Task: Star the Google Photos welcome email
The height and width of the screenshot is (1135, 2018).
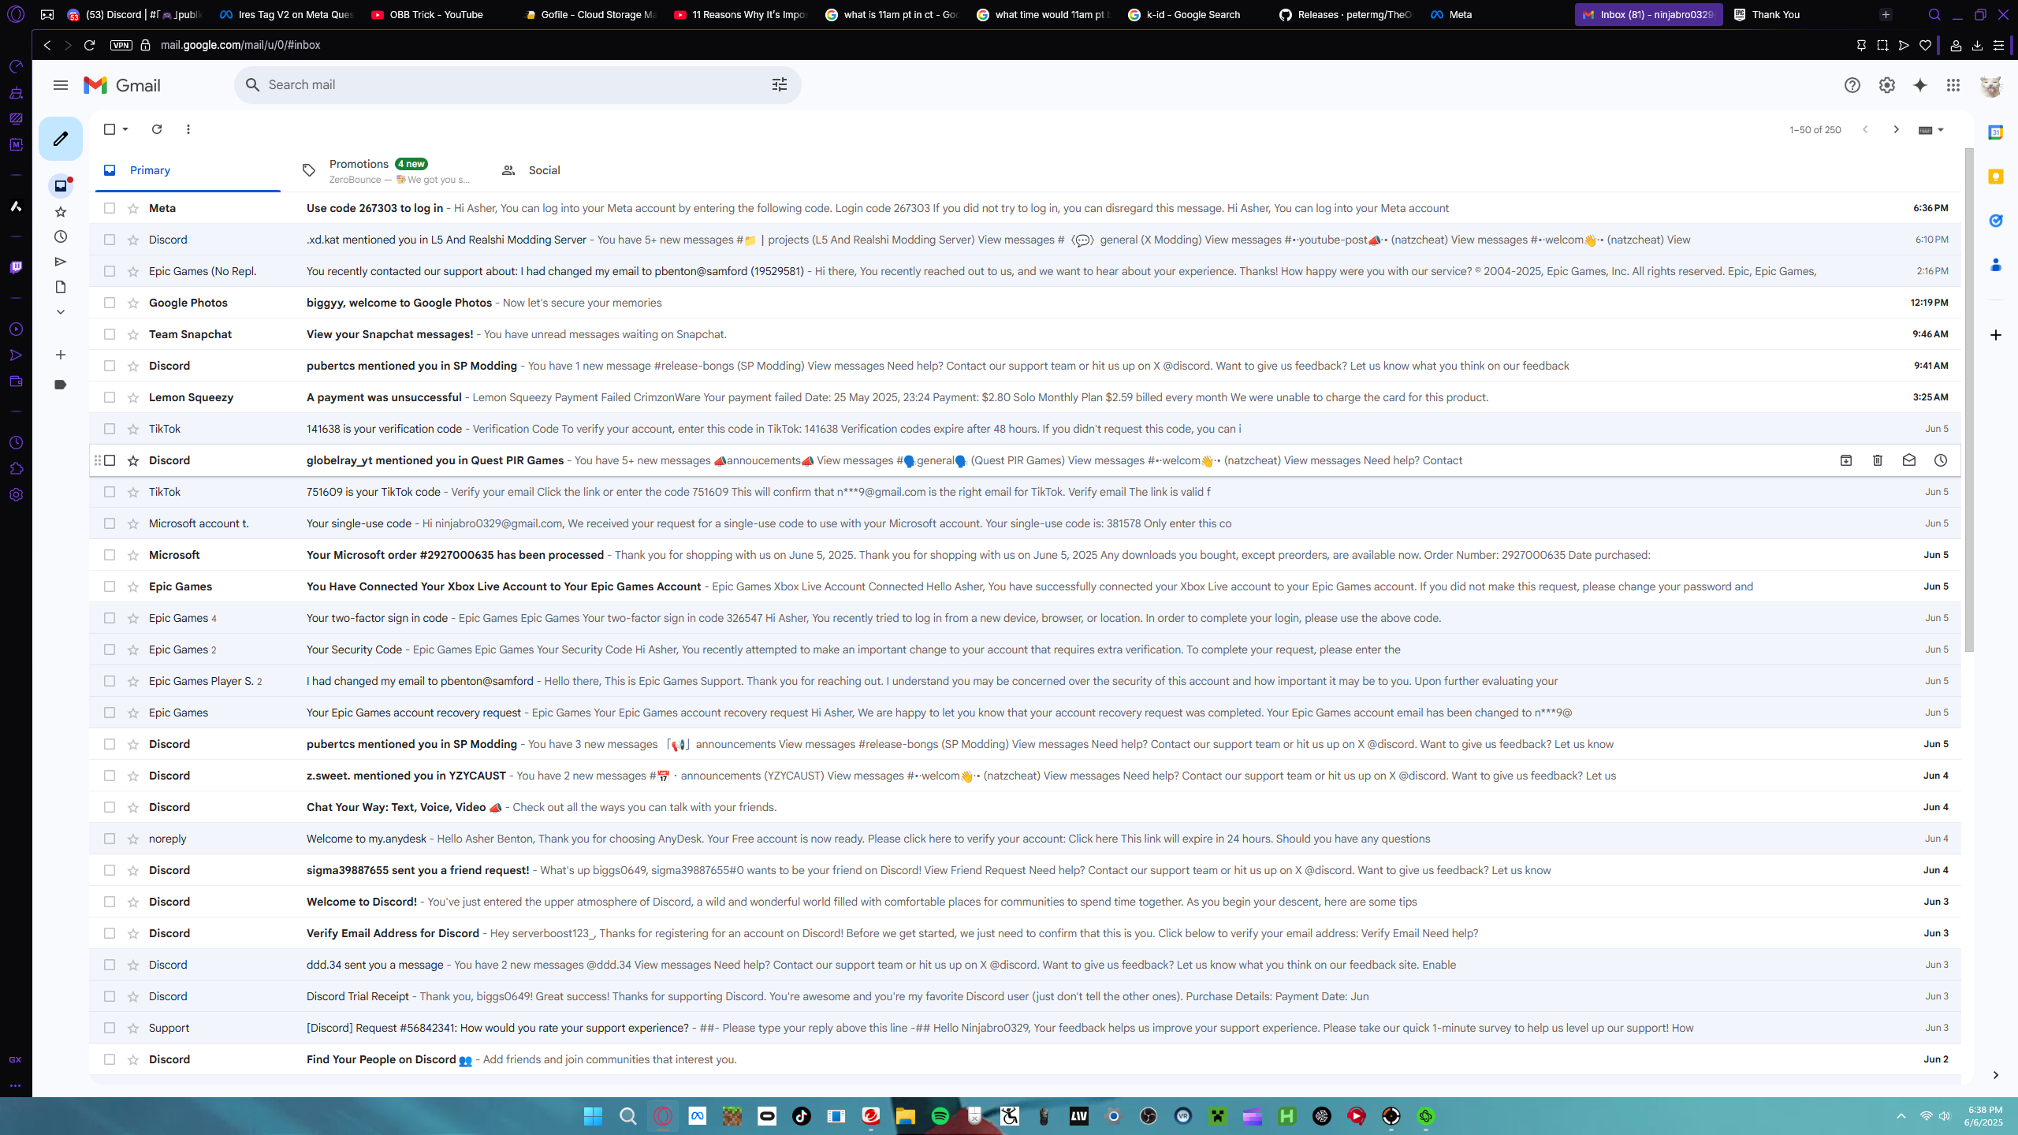Action: pos(133,303)
